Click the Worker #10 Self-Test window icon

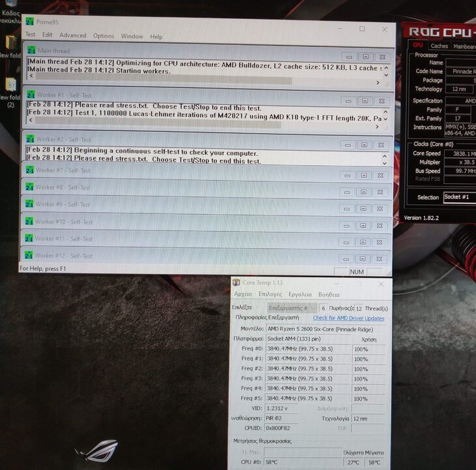pyautogui.click(x=29, y=221)
